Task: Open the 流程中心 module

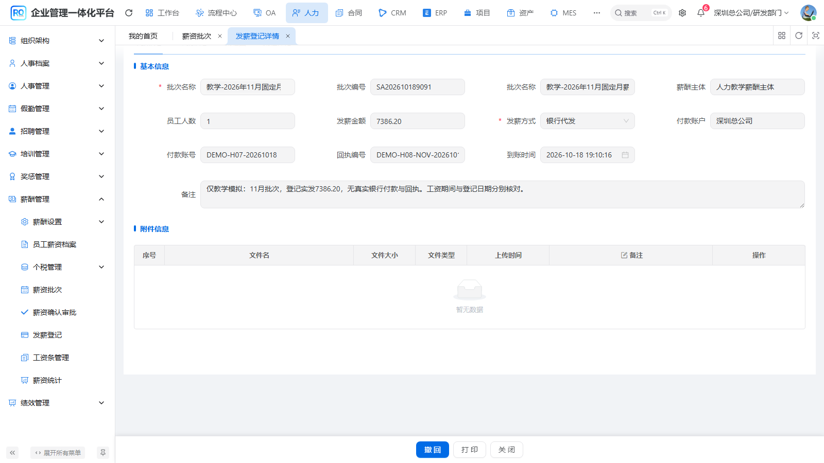Action: pyautogui.click(x=216, y=13)
